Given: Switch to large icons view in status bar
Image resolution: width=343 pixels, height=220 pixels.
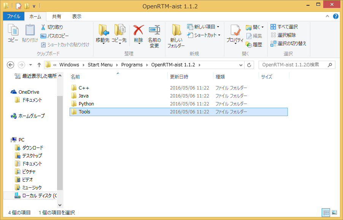Looking at the screenshot, I should (x=334, y=212).
